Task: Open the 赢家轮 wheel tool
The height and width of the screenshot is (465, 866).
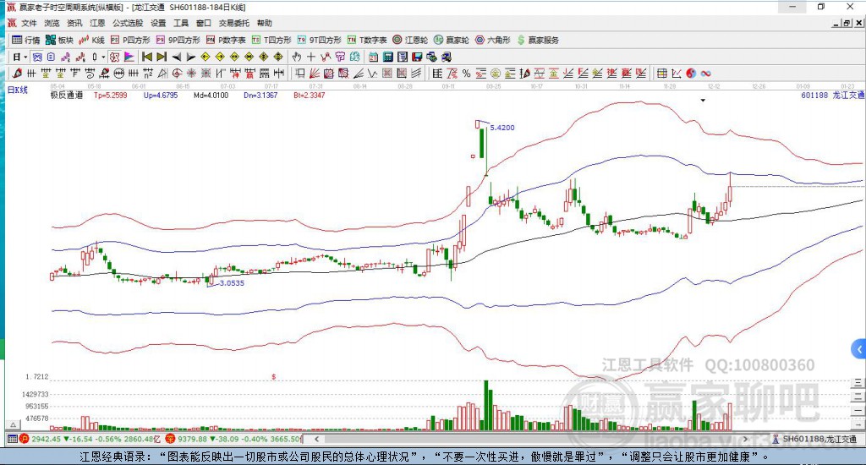Action: click(452, 40)
